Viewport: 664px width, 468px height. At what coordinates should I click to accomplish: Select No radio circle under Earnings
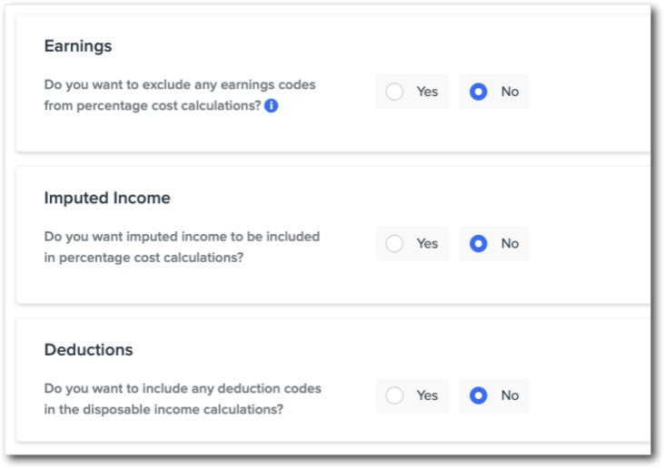click(478, 92)
